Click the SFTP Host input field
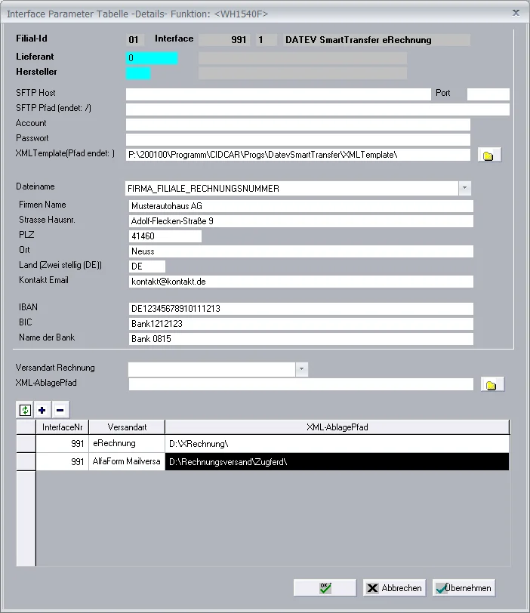Image resolution: width=530 pixels, height=613 pixels. [x=279, y=94]
